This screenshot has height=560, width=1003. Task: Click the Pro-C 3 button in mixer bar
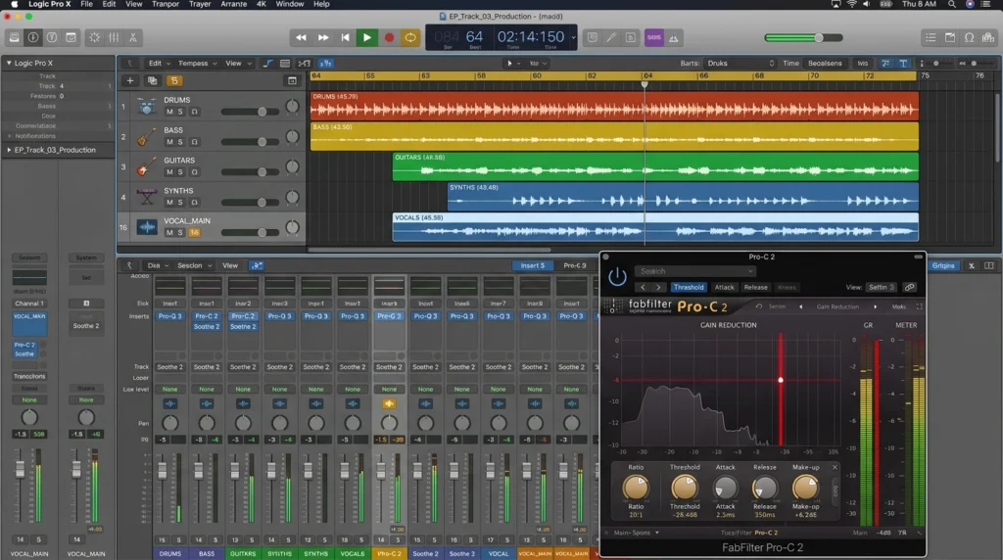point(574,265)
